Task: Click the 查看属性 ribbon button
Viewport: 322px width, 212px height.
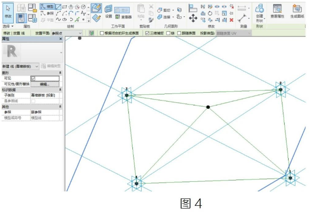Action: 277,12
